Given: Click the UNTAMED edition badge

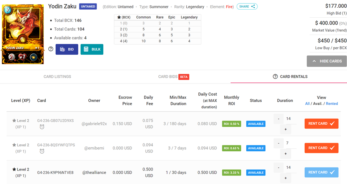Looking at the screenshot, I should (88, 7).
